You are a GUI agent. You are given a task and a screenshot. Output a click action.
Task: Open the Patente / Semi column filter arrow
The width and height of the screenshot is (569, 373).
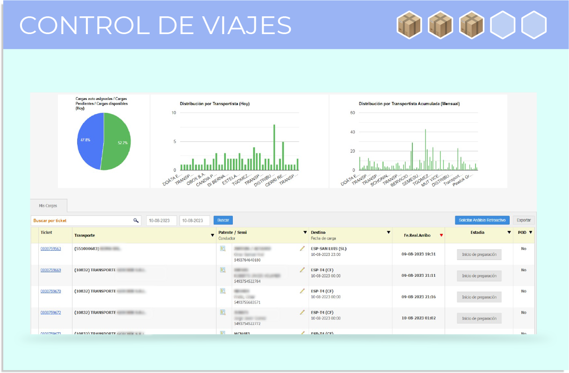pos(305,232)
